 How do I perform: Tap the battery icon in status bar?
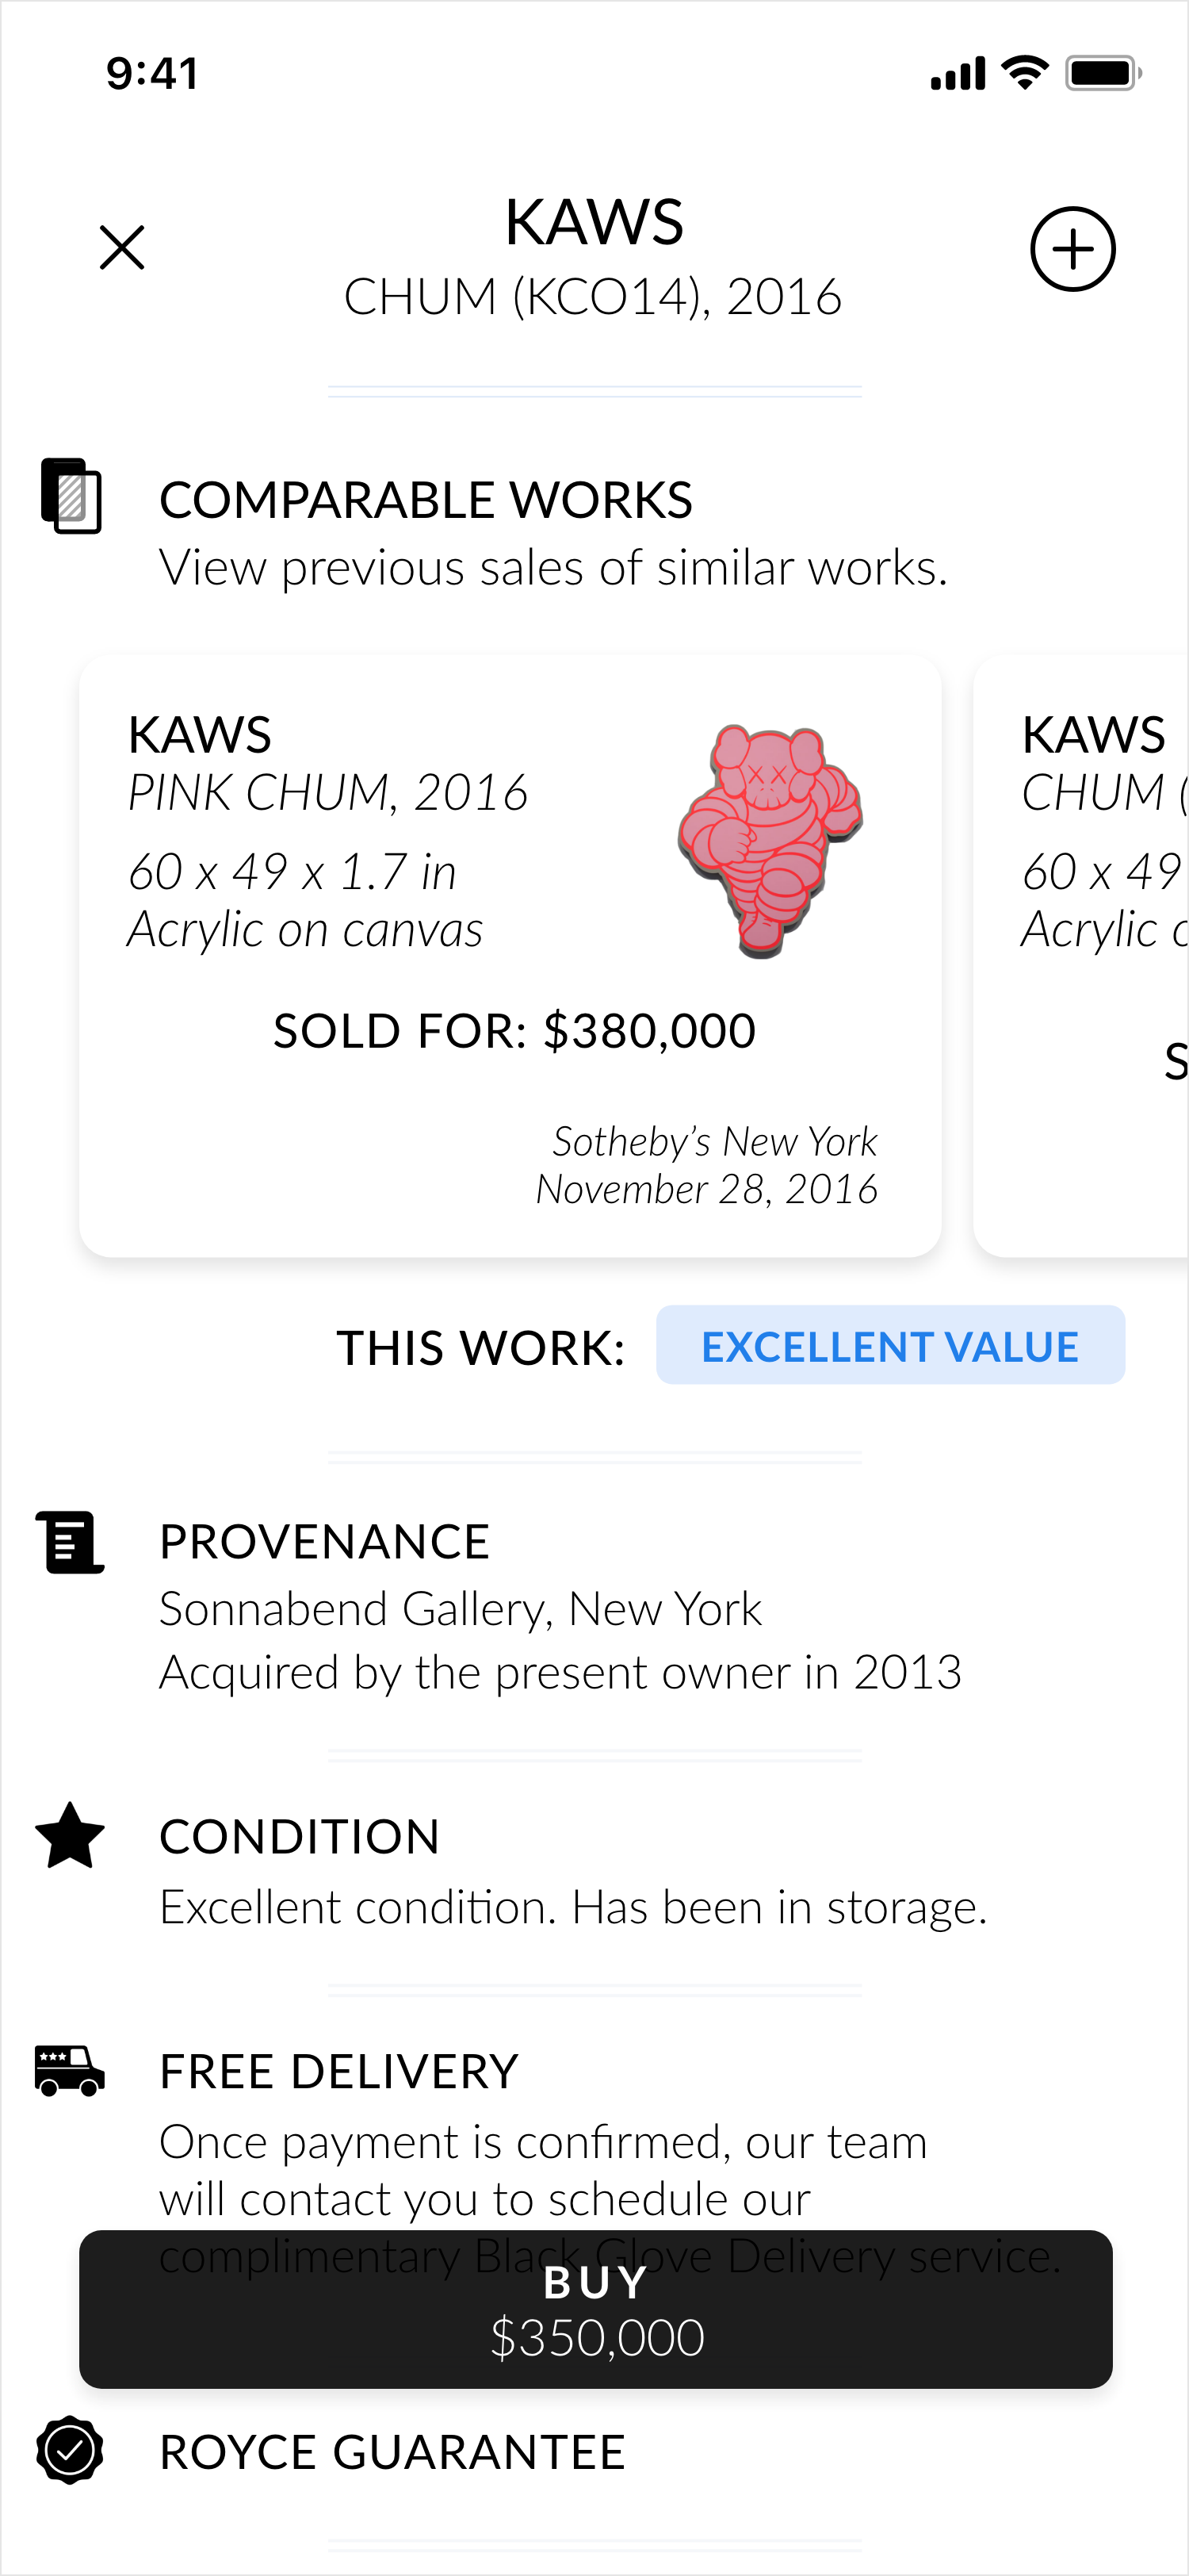[x=1103, y=73]
